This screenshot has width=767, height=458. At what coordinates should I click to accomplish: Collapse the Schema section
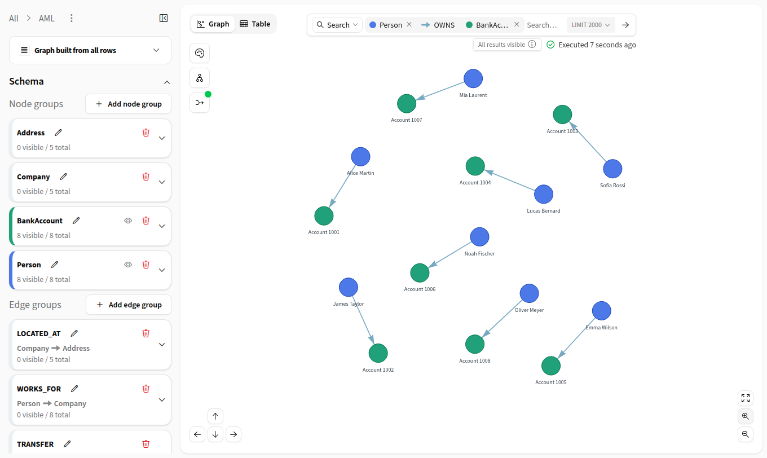(166, 82)
